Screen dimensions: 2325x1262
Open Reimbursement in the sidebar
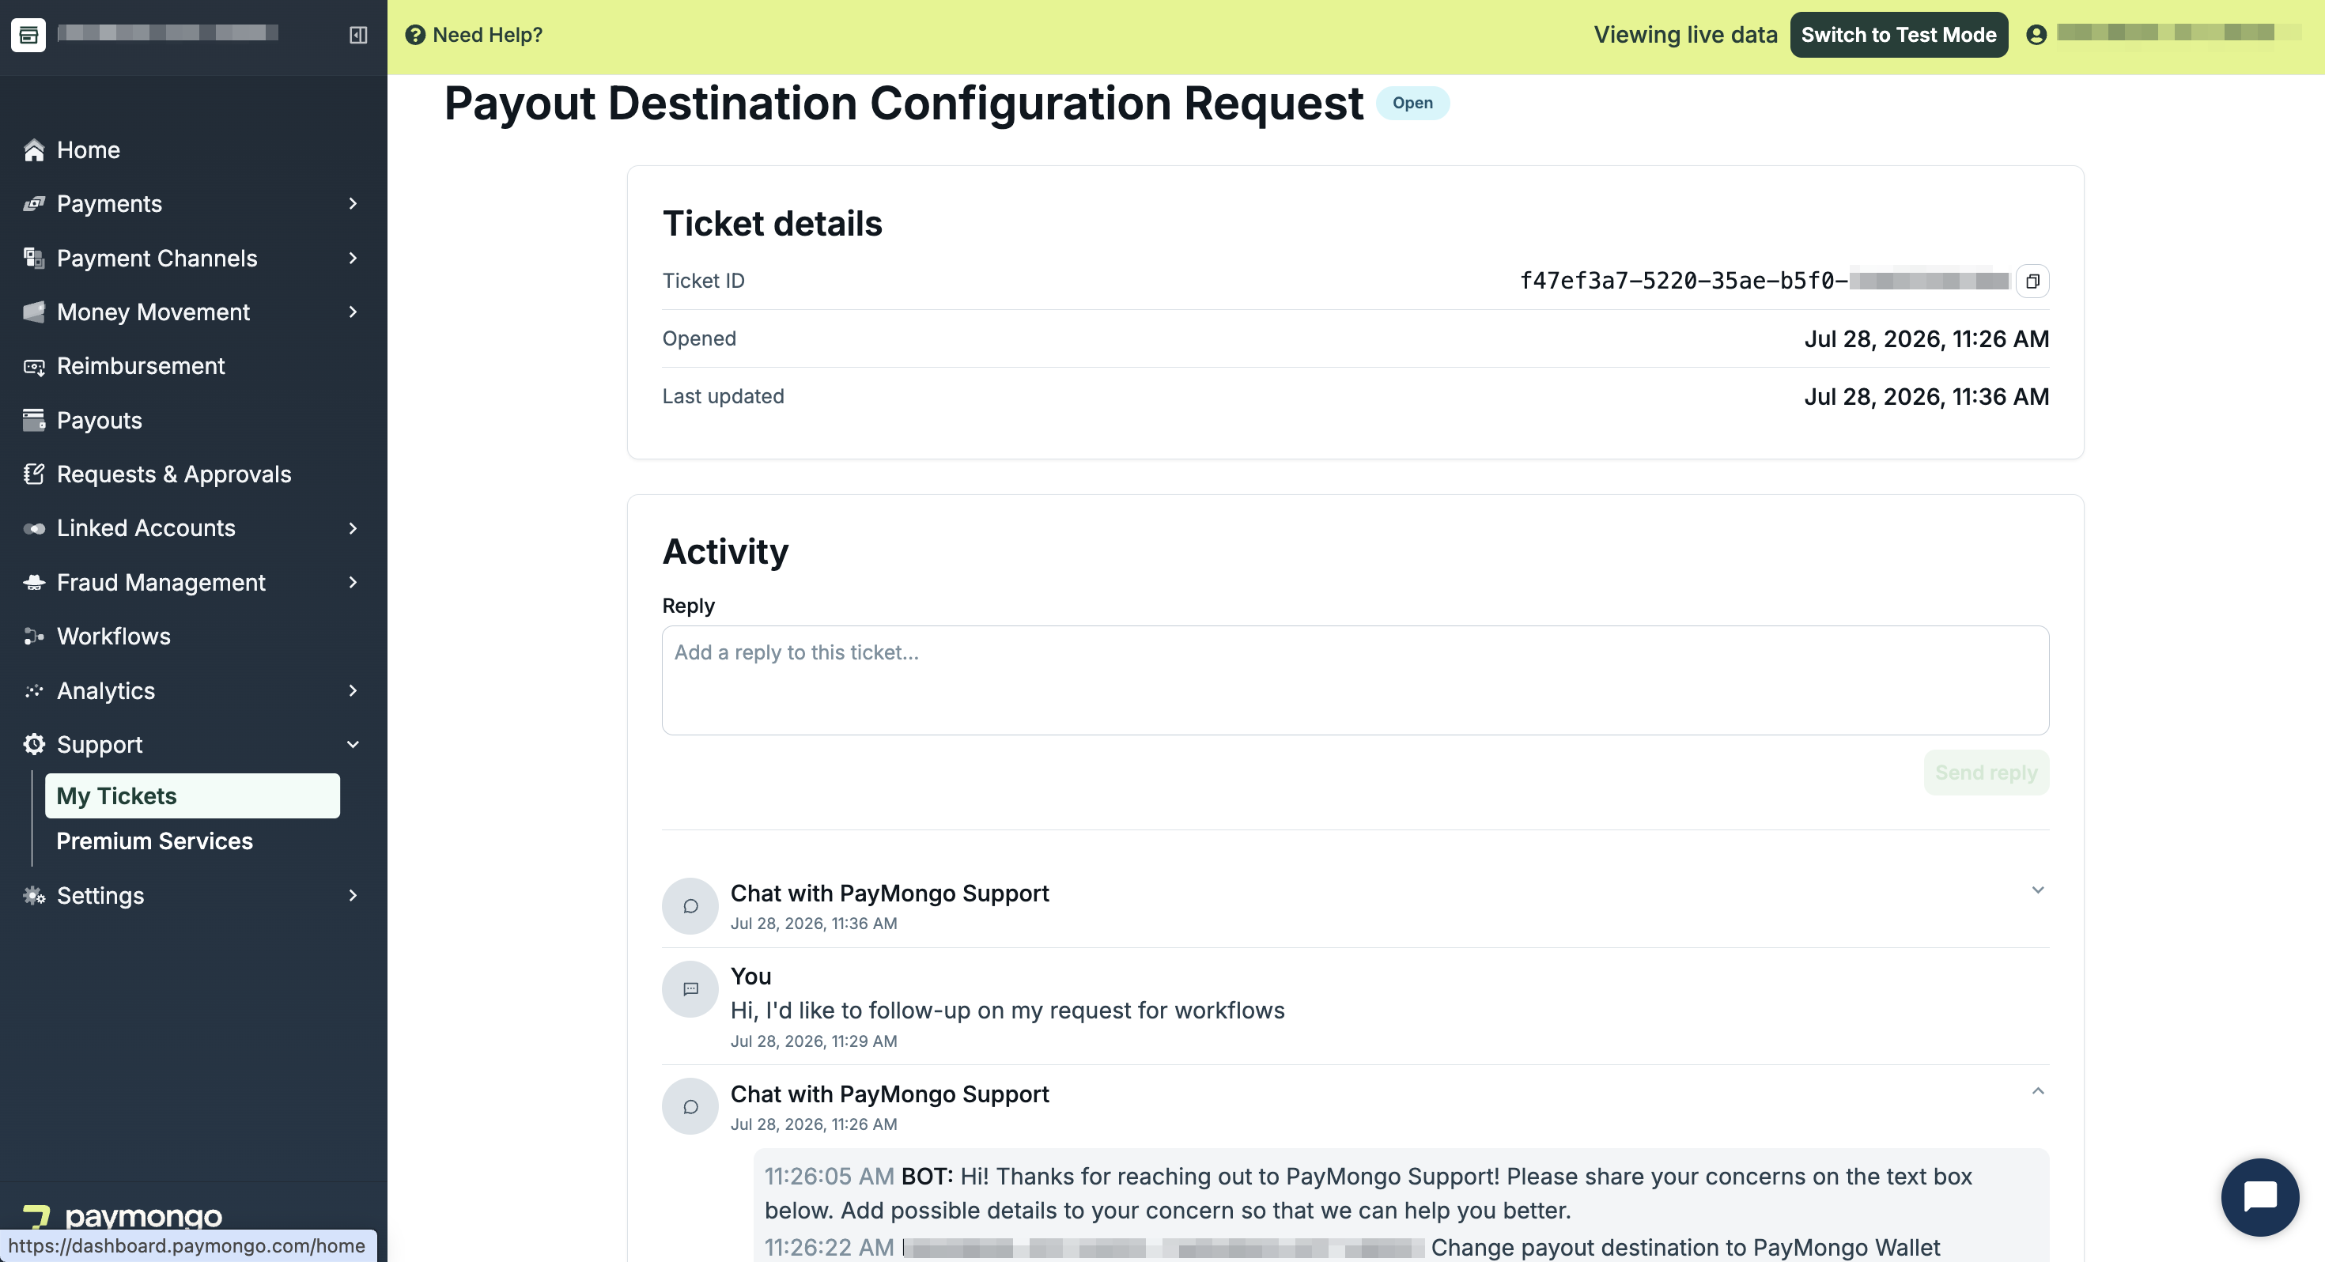[x=141, y=367]
